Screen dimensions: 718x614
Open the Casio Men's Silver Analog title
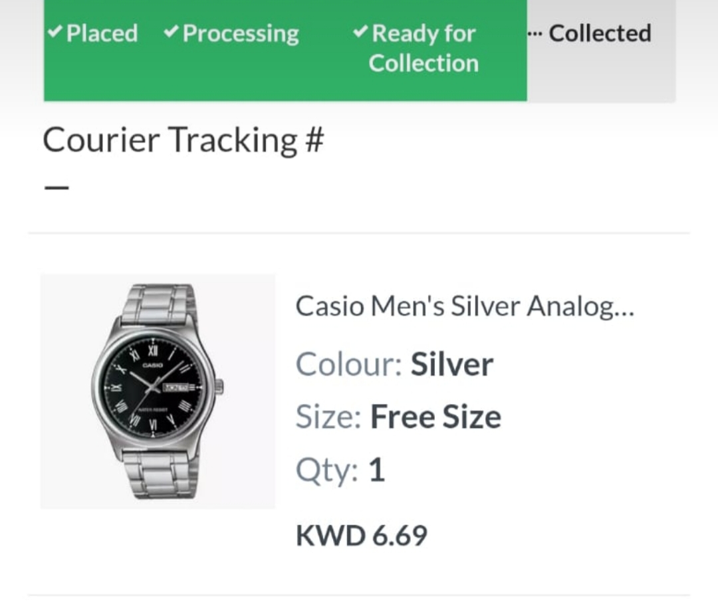[465, 306]
